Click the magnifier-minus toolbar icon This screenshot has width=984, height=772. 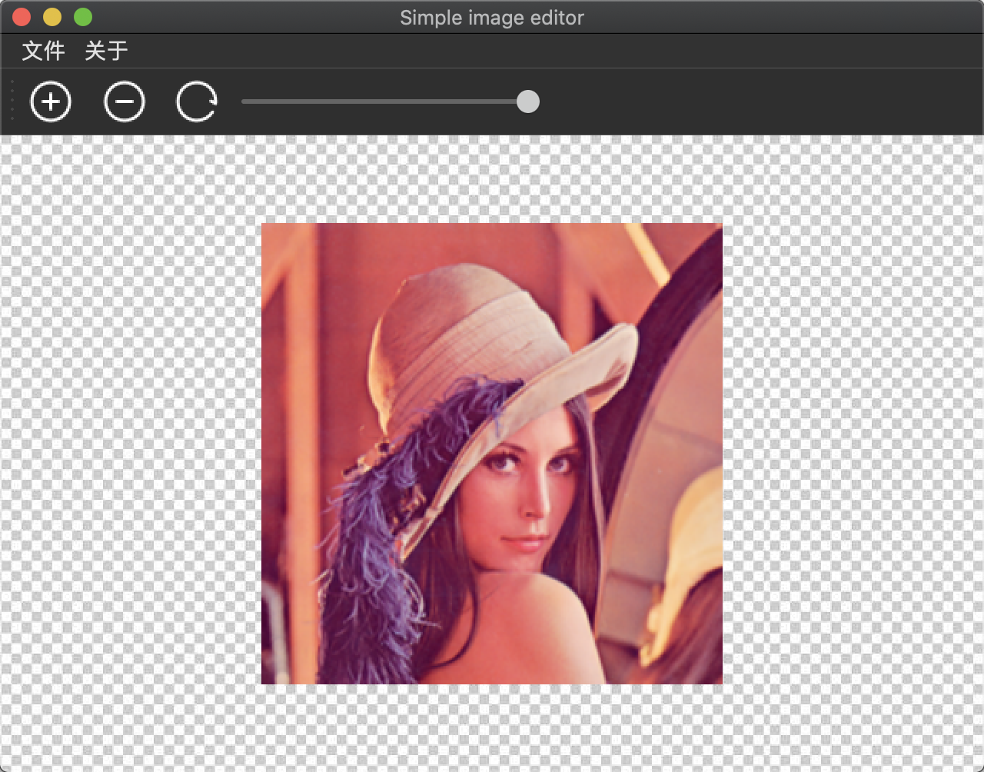(x=124, y=101)
